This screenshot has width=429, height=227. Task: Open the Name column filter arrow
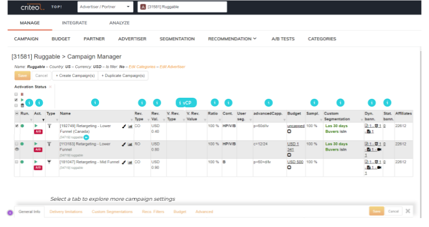(132, 120)
